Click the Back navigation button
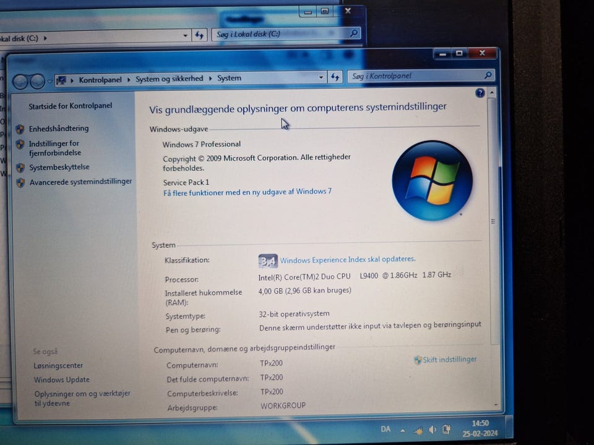This screenshot has width=594, height=445. tap(21, 81)
